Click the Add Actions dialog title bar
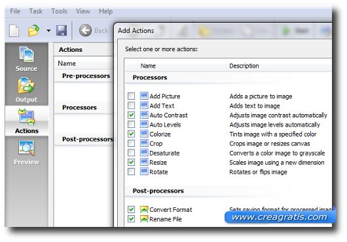 [223, 31]
